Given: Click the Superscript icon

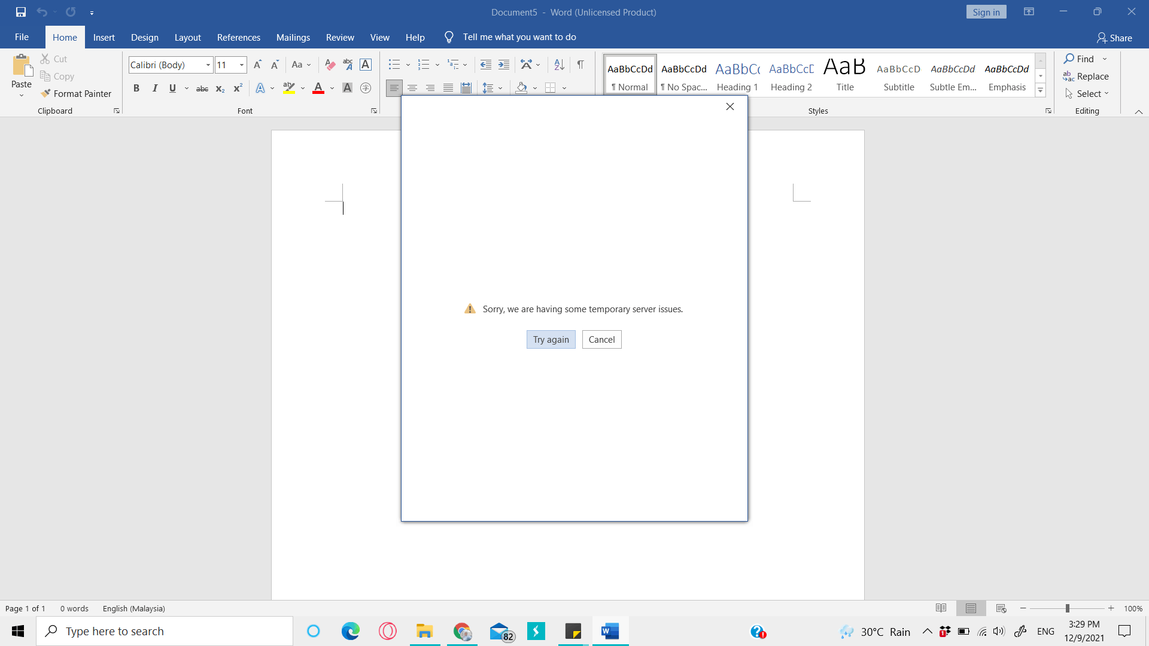Looking at the screenshot, I should 238,89.
